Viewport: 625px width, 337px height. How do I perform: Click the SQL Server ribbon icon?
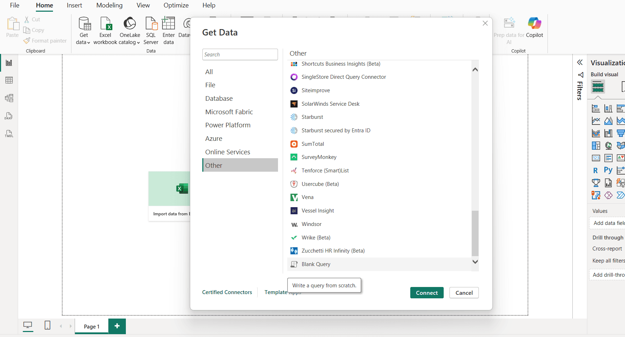tap(151, 24)
